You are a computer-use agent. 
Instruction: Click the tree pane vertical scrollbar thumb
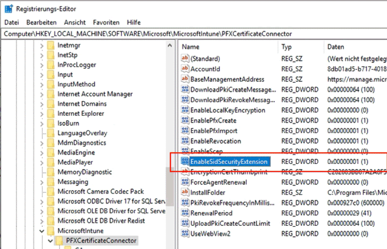pos(170,185)
